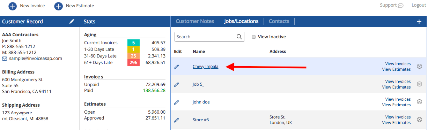428x130 pixels.
Task: Click the New Estimate plus icon
Action: (x=59, y=6)
